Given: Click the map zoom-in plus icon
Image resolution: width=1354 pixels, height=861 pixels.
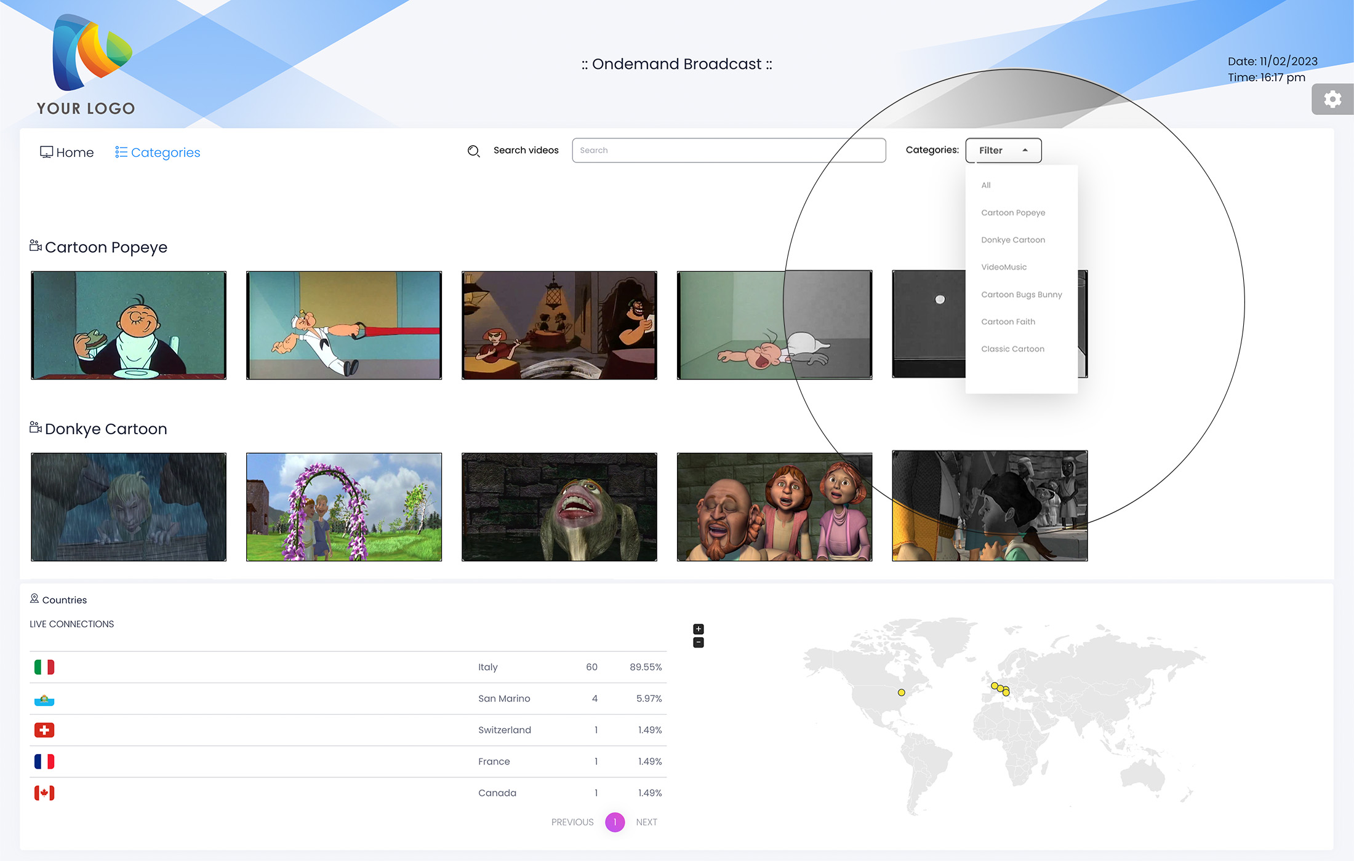Looking at the screenshot, I should coord(699,629).
